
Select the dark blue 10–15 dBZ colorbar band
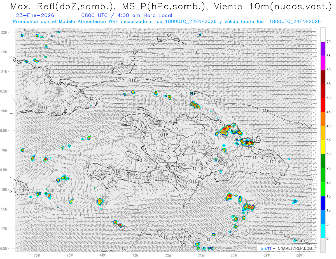coord(323,203)
